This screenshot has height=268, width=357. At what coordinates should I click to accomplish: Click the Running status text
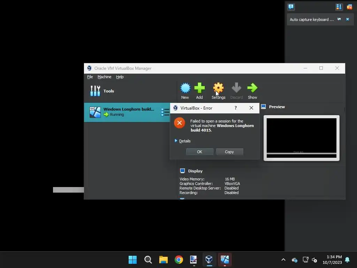coord(117,114)
